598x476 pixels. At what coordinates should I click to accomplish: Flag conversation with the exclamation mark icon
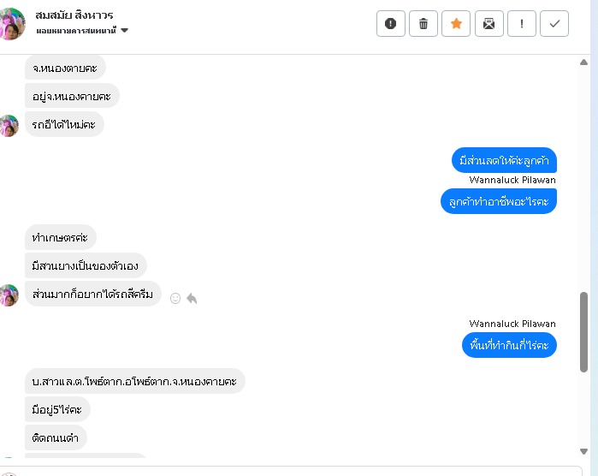point(522,24)
